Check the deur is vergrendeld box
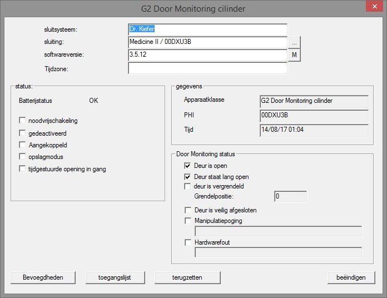The width and height of the screenshot is (387, 298). click(x=188, y=186)
